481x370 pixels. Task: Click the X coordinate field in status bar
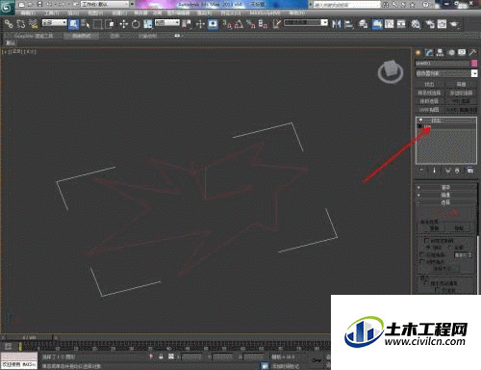[191, 357]
